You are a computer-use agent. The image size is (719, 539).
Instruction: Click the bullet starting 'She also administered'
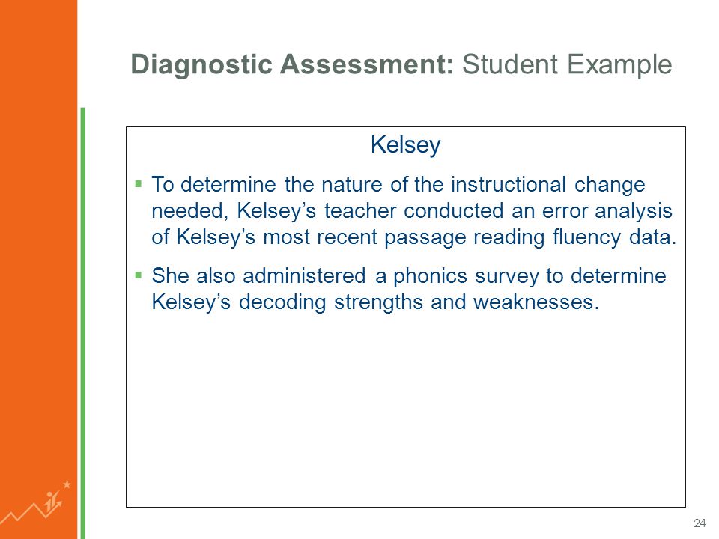[x=409, y=289]
